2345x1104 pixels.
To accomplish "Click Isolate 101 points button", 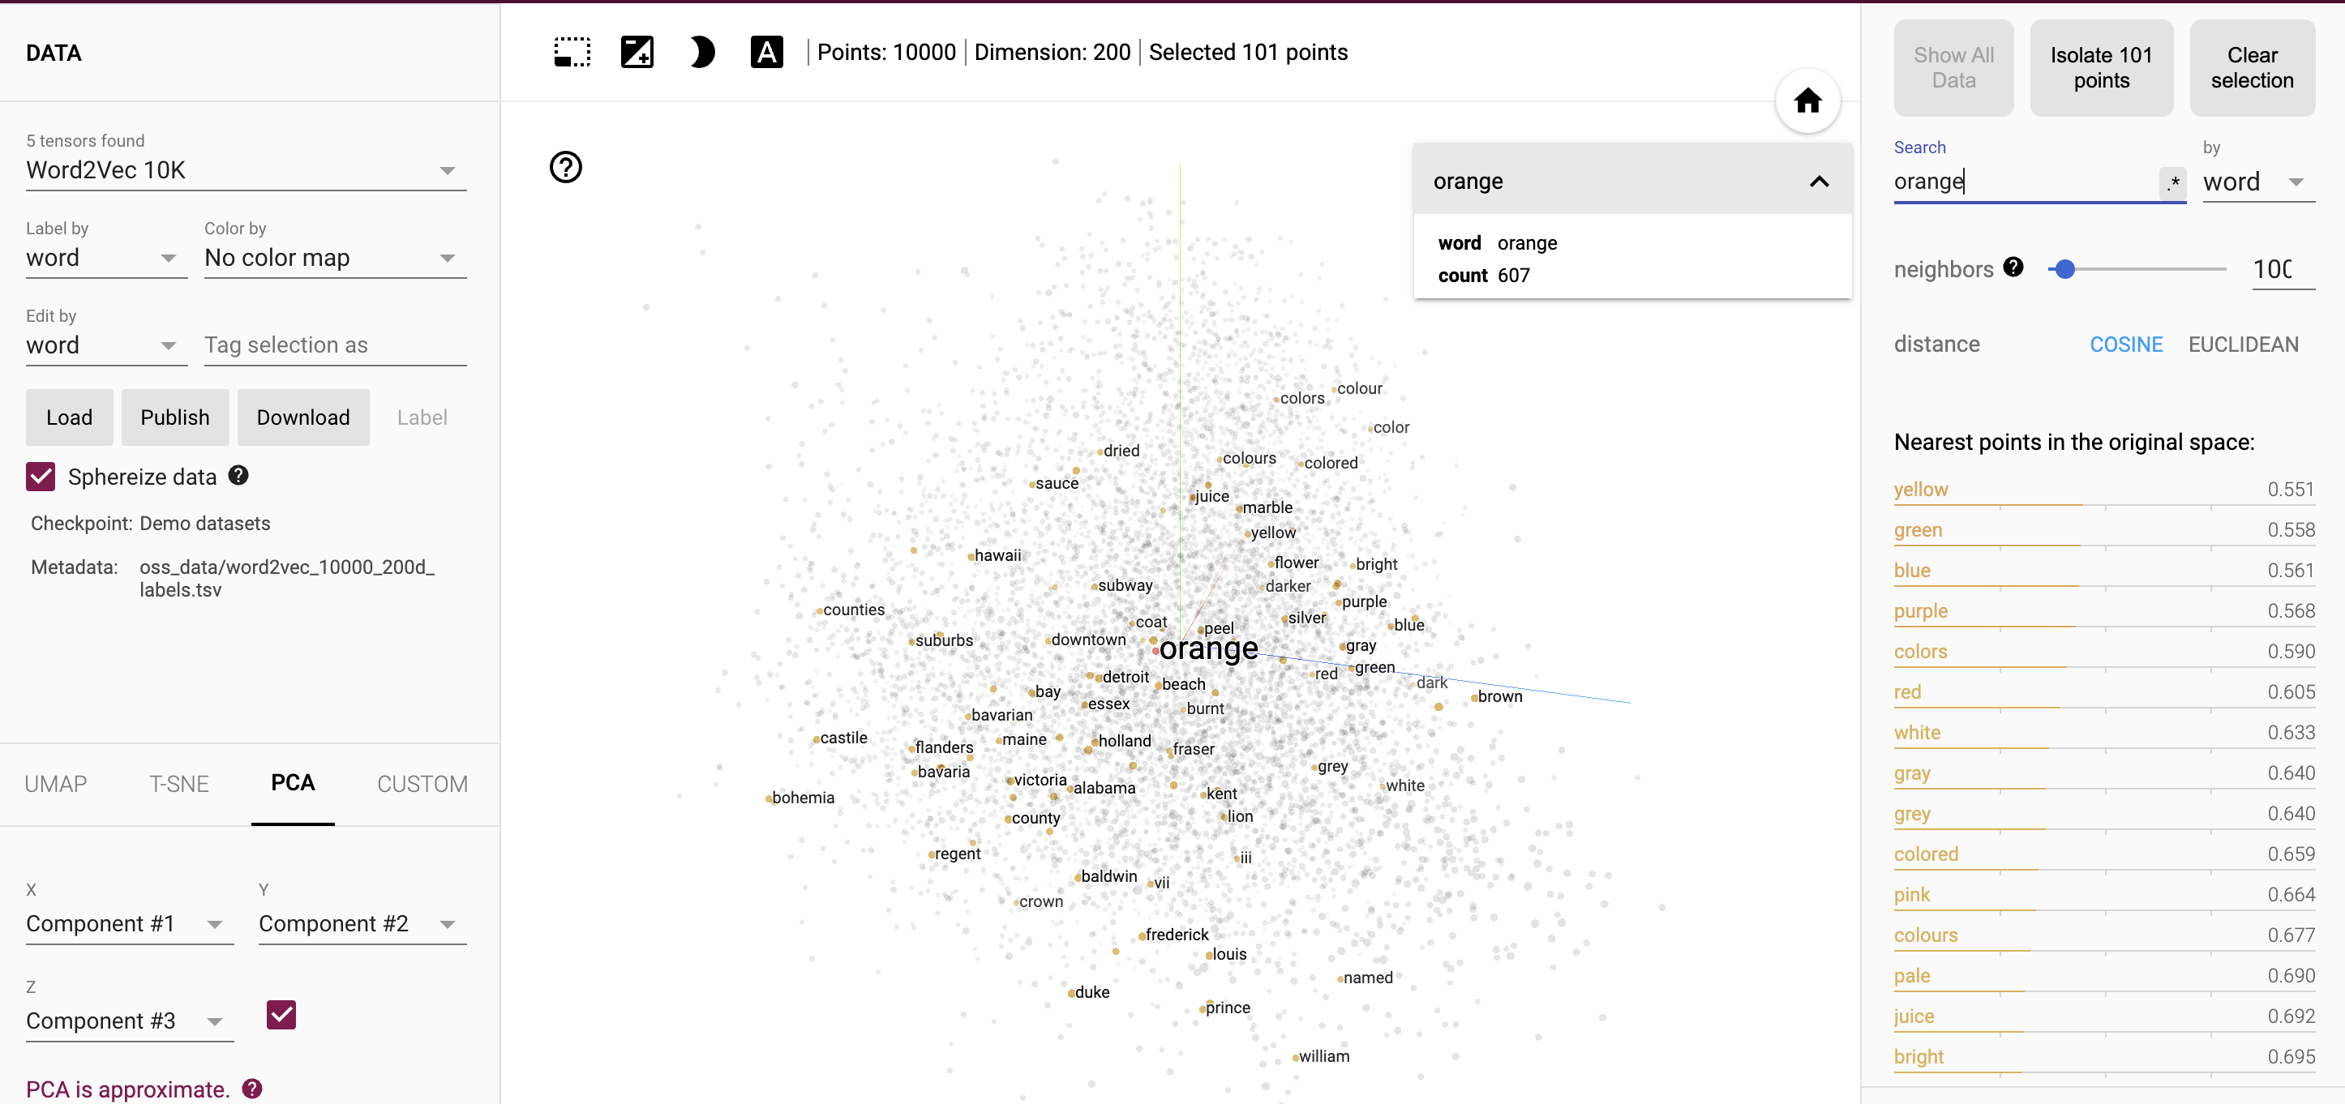I will point(2100,67).
